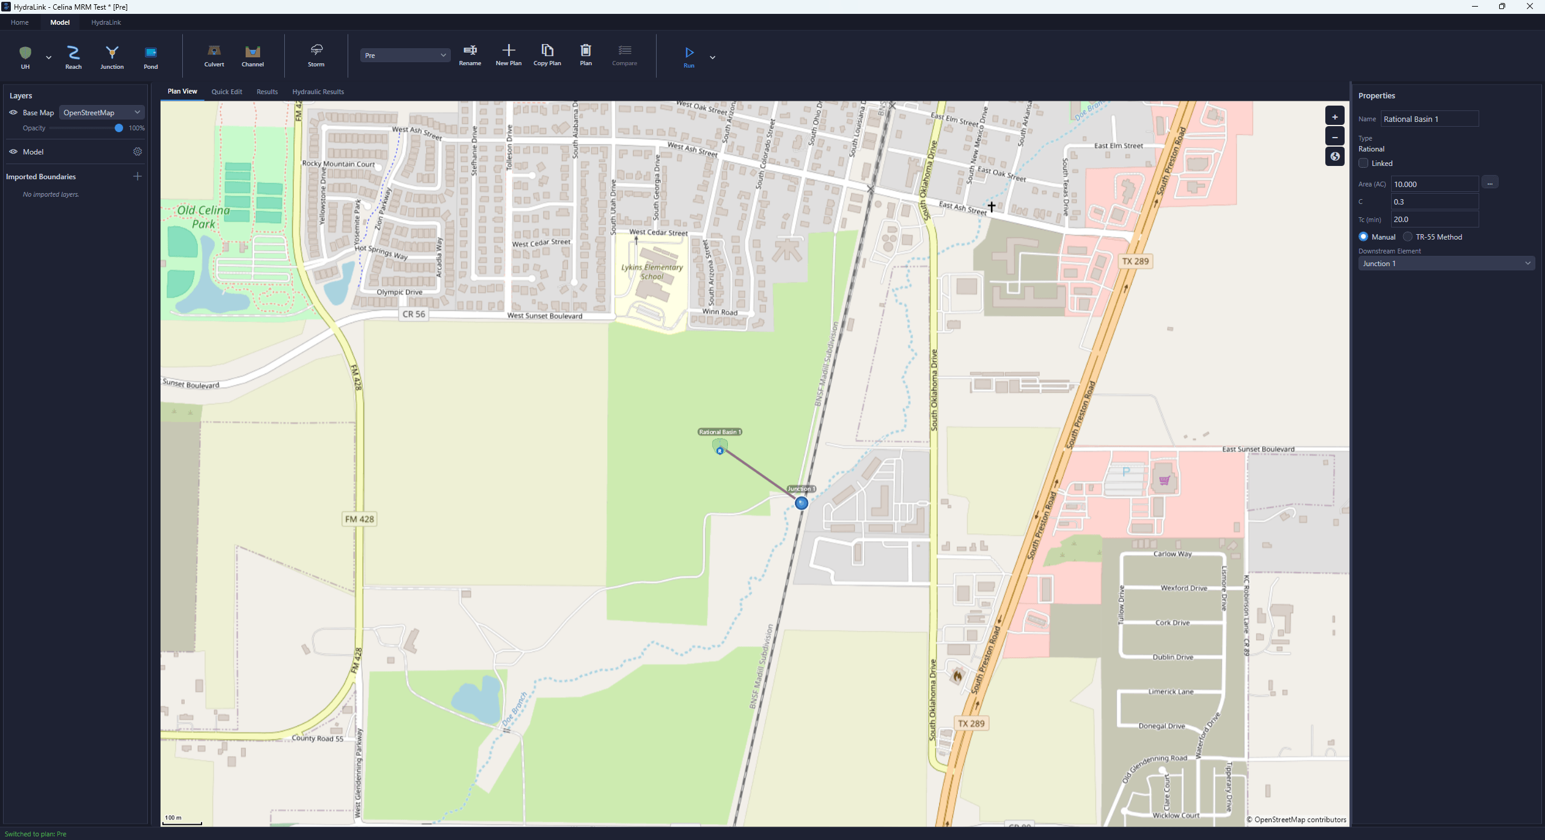Select the Culvert tool

coord(214,52)
